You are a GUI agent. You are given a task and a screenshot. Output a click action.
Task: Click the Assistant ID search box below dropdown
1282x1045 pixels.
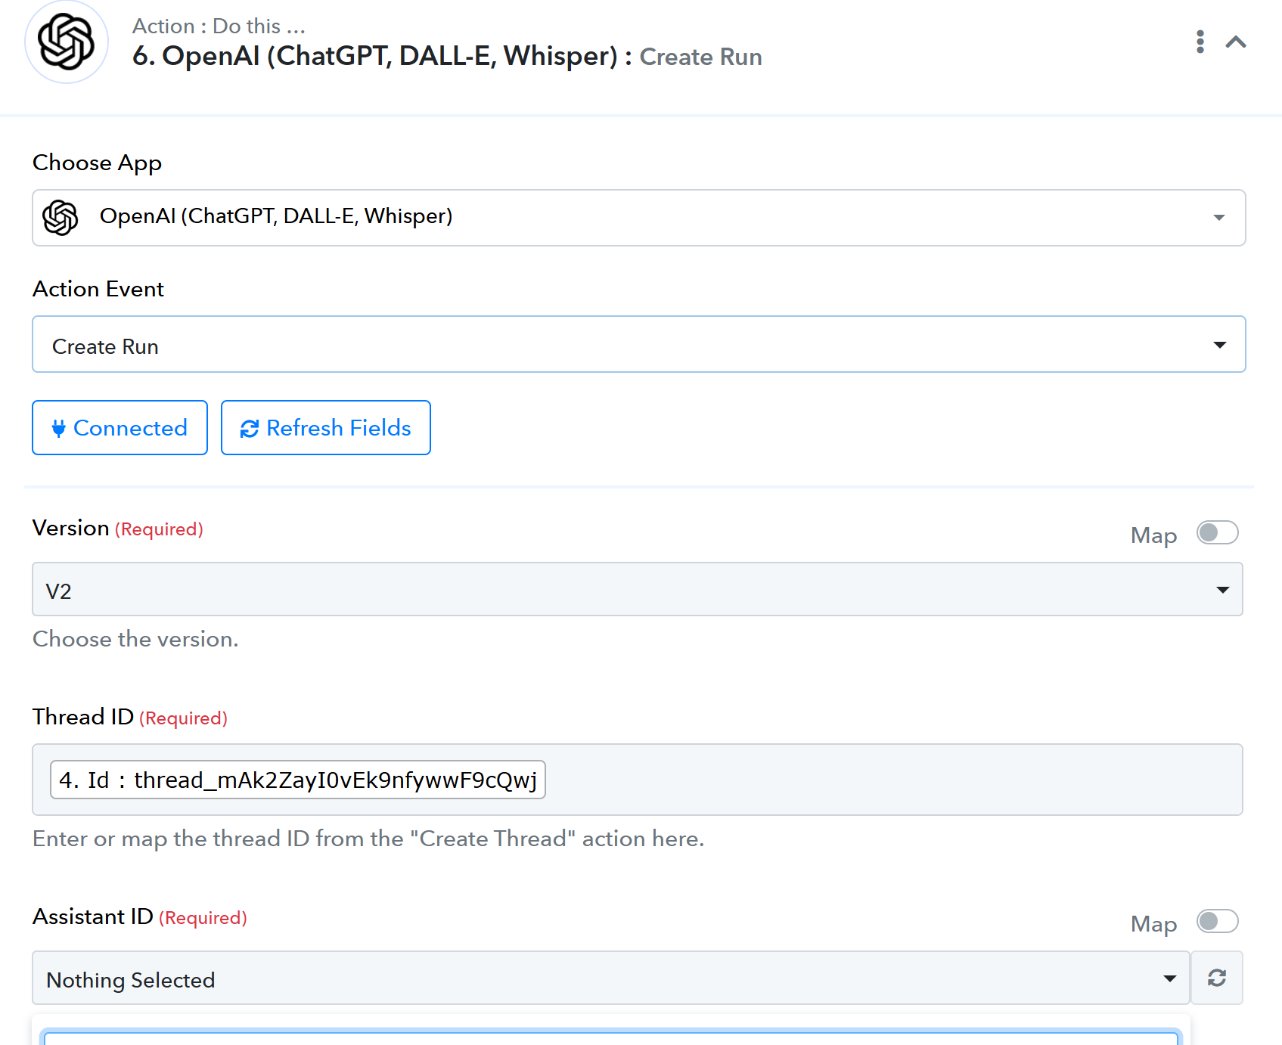[x=611, y=1037]
